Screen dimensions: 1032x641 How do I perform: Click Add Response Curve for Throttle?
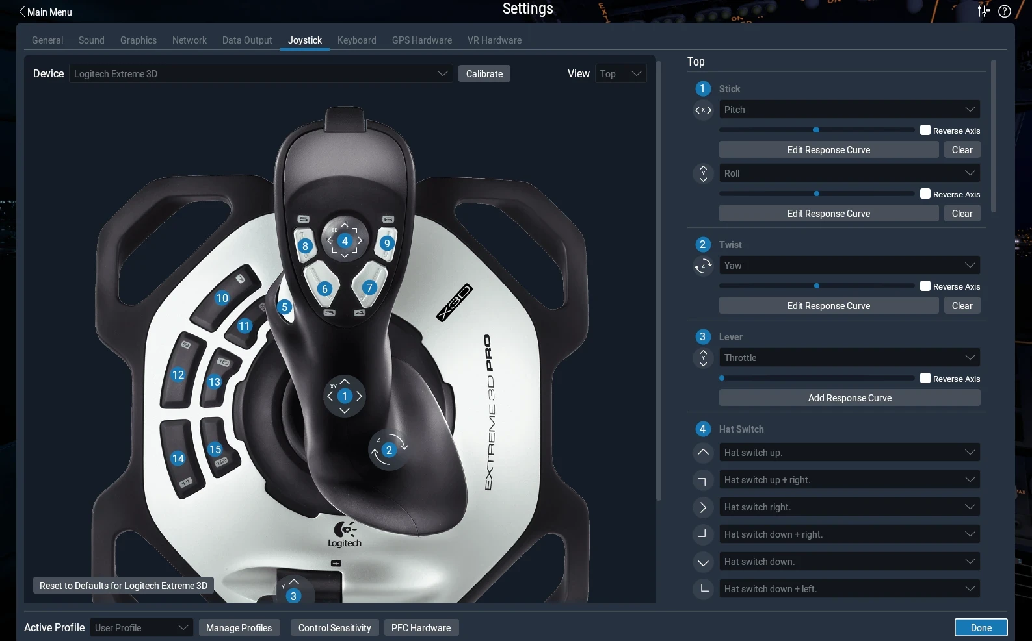click(850, 397)
